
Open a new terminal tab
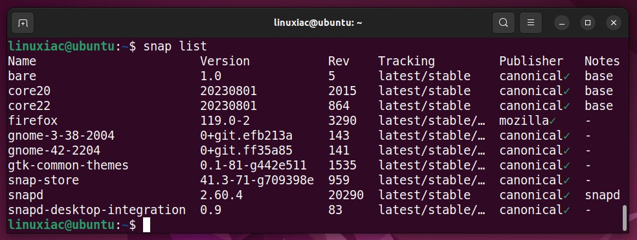pyautogui.click(x=23, y=23)
